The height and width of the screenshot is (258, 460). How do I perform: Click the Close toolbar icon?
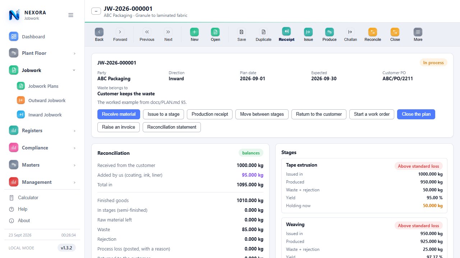click(x=395, y=32)
